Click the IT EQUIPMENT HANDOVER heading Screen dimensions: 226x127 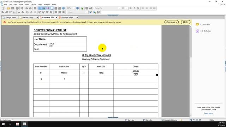(x=96, y=55)
